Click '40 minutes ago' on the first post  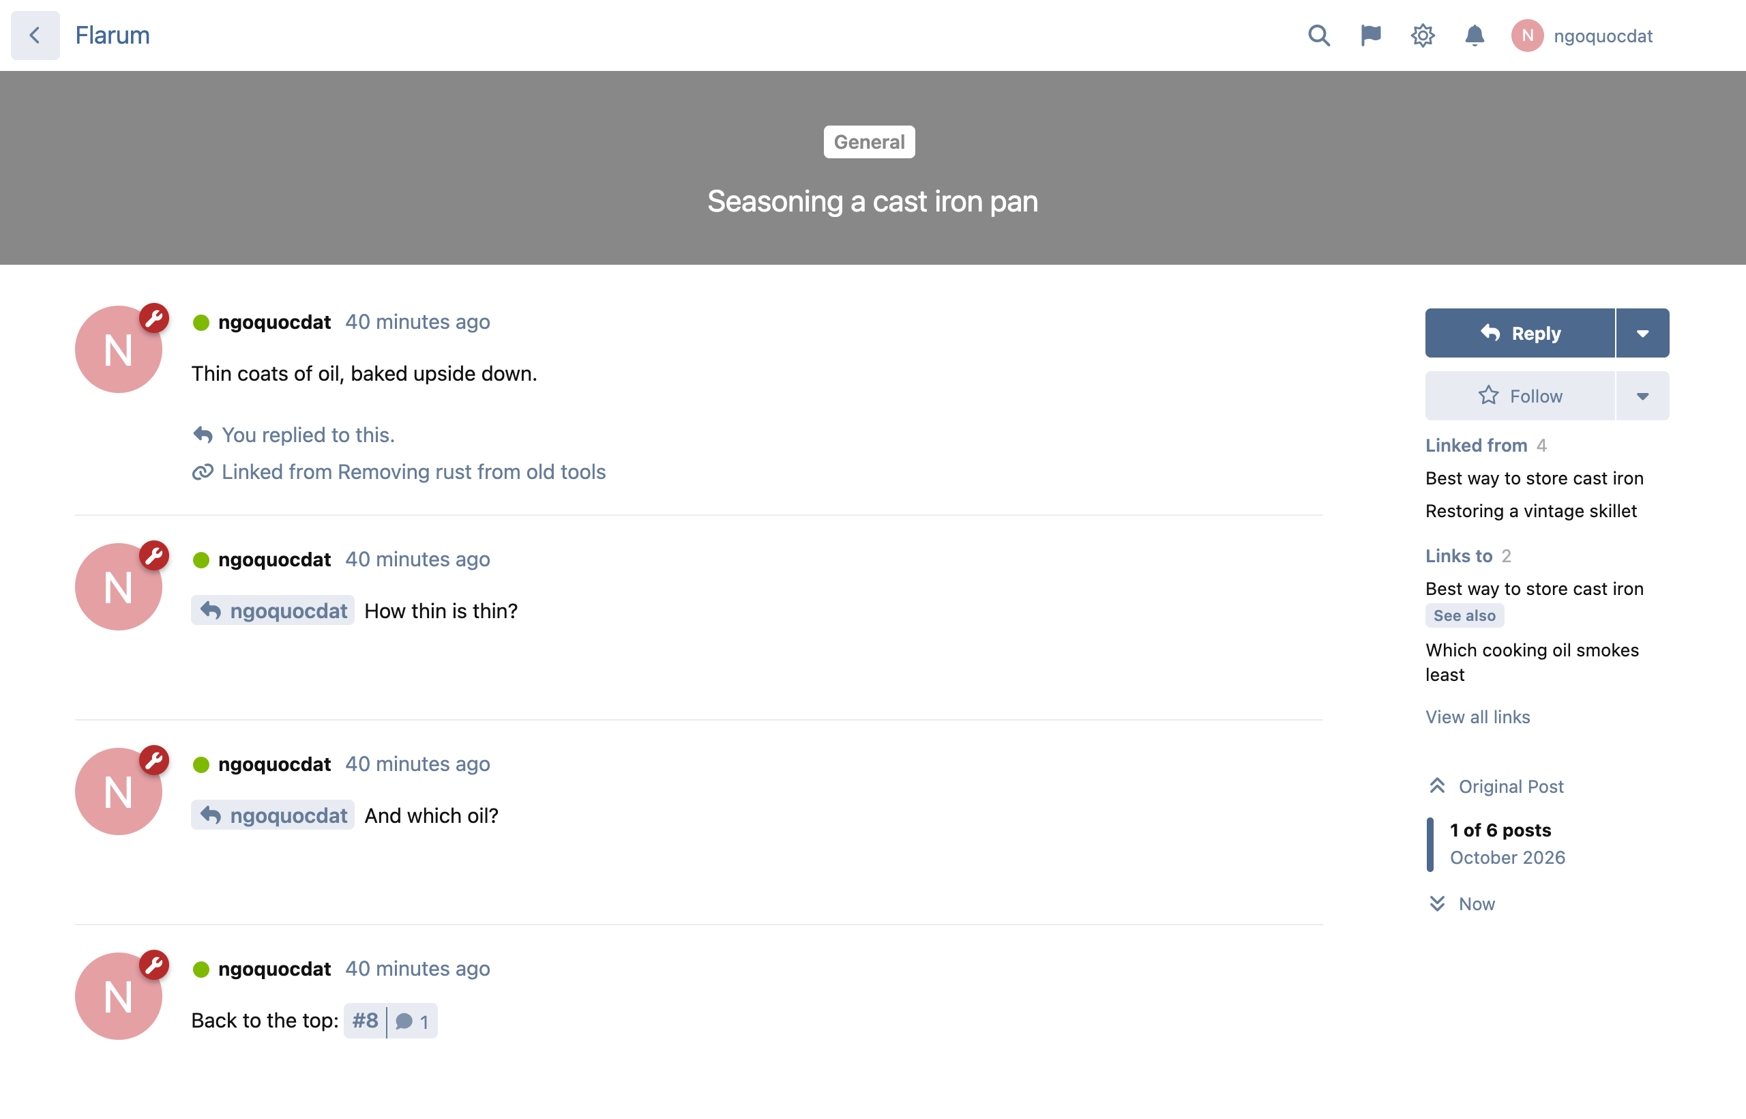coord(417,322)
